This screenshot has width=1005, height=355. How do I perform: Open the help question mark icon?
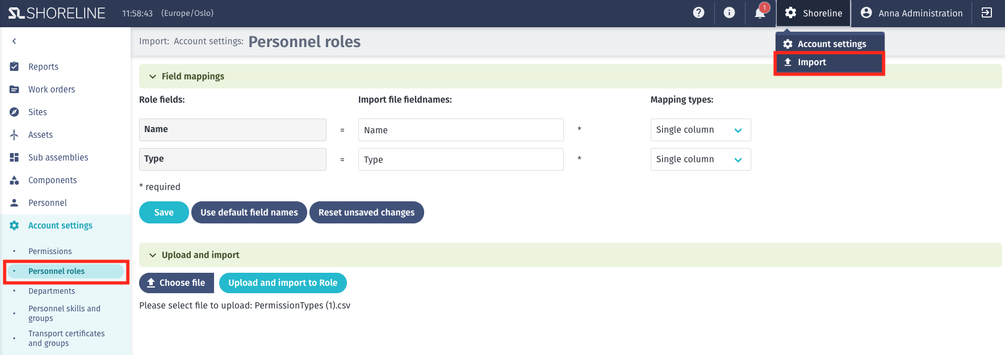click(698, 12)
